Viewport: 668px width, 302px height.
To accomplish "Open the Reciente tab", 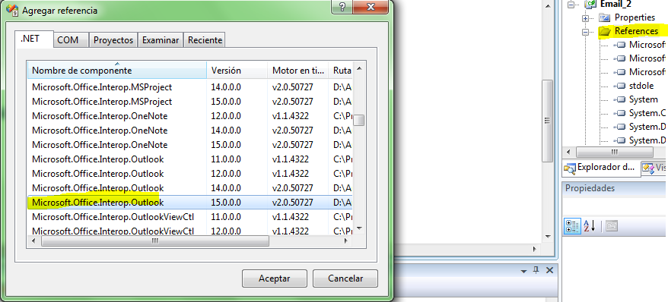I will tap(205, 40).
